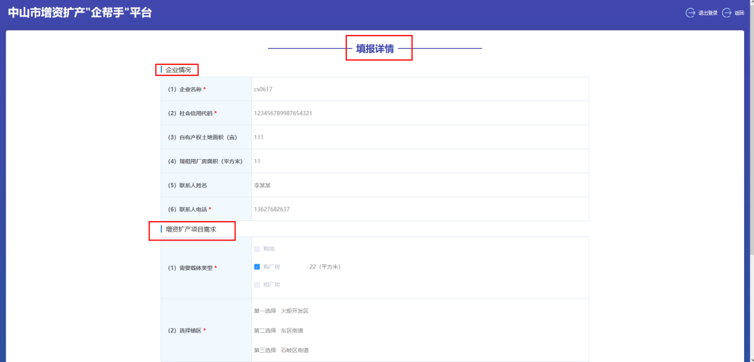Click the credit code value 123456789987654321
Screen dimensions: 754x362
(283, 113)
